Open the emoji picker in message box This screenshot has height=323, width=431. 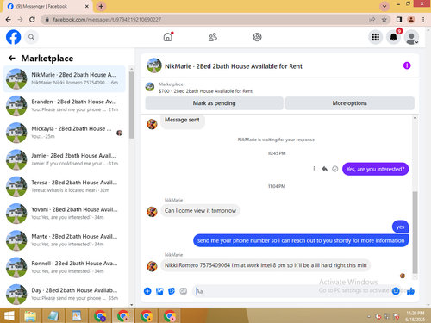point(396,291)
